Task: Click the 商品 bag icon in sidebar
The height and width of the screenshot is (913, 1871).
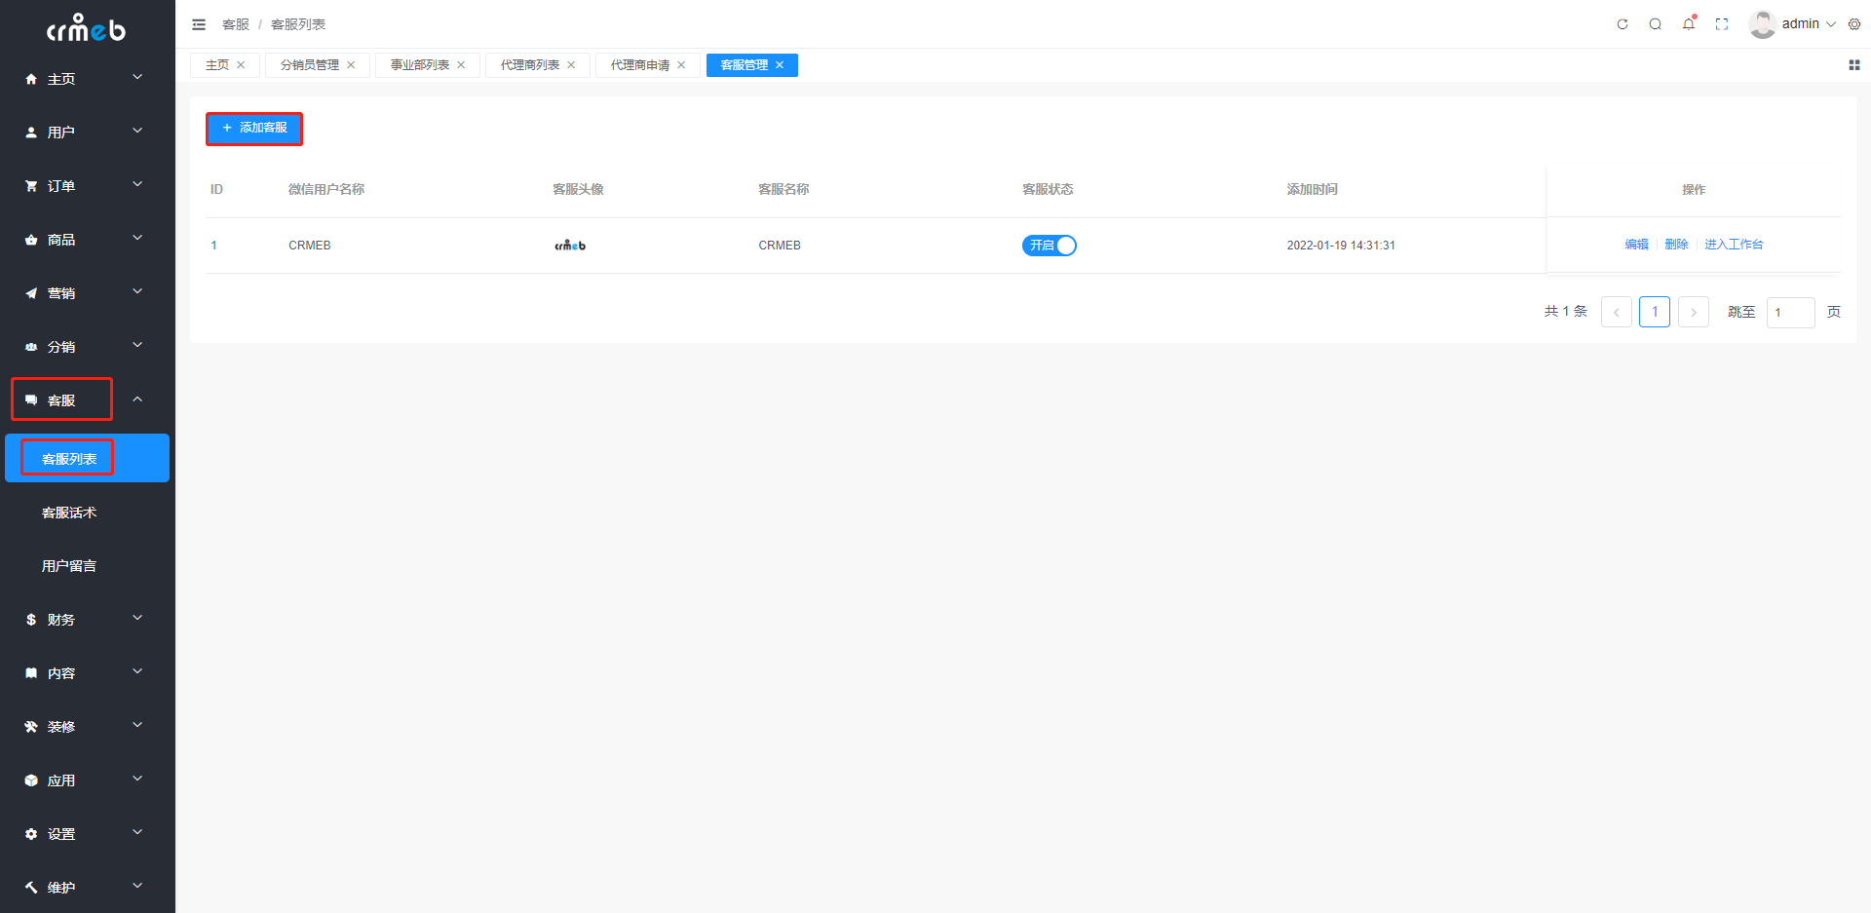Action: pos(31,240)
